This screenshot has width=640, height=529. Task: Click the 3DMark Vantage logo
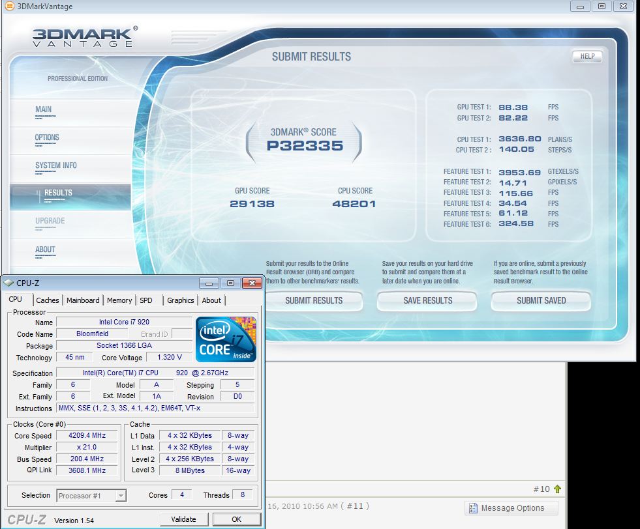[x=82, y=35]
